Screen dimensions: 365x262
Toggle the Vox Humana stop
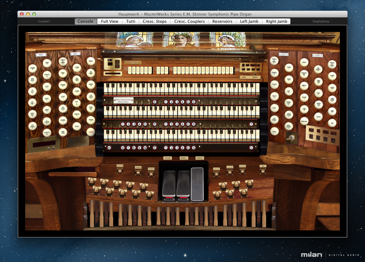[x=91, y=73]
